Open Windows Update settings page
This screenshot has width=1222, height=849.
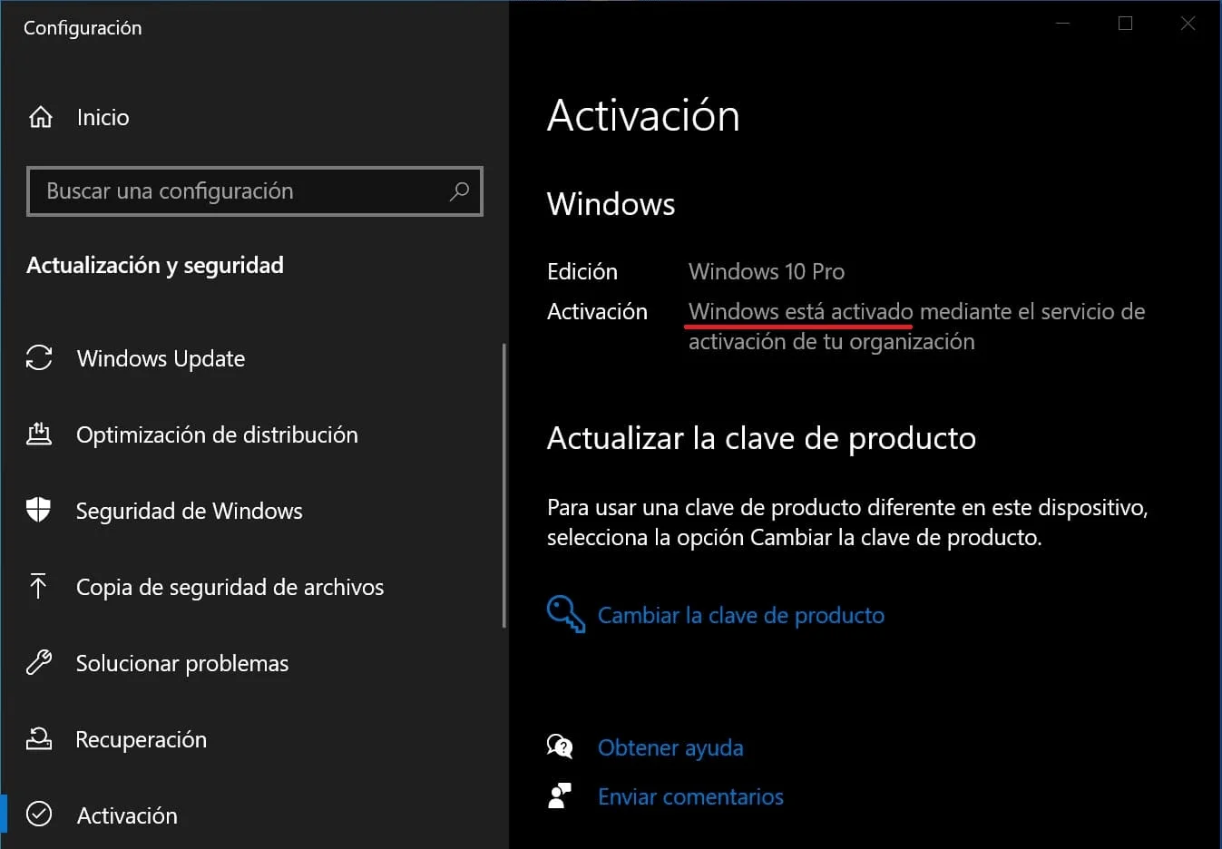tap(161, 358)
